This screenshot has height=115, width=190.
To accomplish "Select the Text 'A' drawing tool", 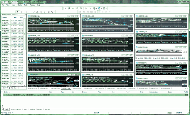I will [x=45, y=12].
